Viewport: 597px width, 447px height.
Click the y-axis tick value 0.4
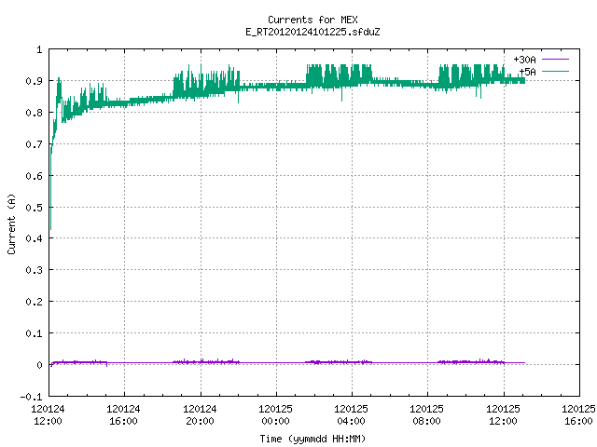point(34,238)
